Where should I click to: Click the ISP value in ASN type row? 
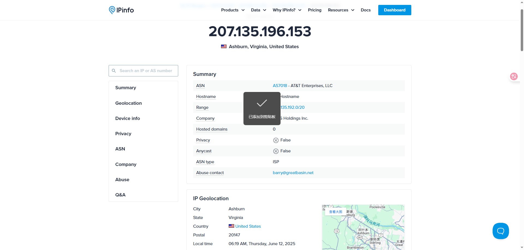(x=276, y=162)
